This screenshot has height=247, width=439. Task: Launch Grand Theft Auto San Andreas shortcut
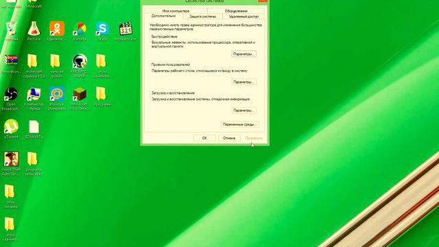11,158
